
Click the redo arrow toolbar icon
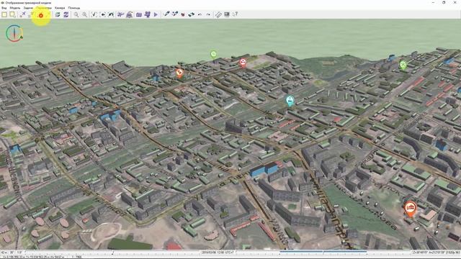coord(208,14)
